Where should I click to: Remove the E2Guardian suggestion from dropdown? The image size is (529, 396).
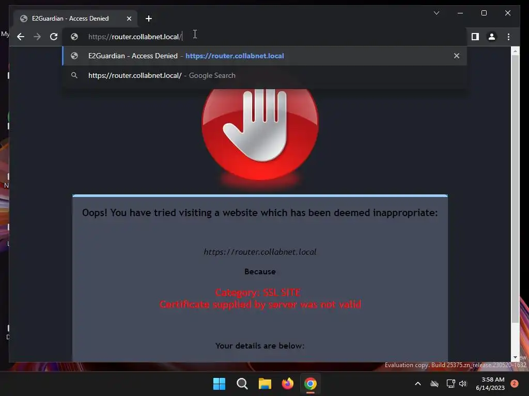pyautogui.click(x=457, y=56)
